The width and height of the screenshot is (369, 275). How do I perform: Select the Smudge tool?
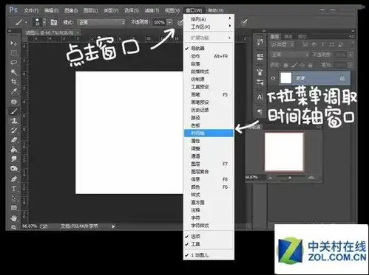(13, 159)
